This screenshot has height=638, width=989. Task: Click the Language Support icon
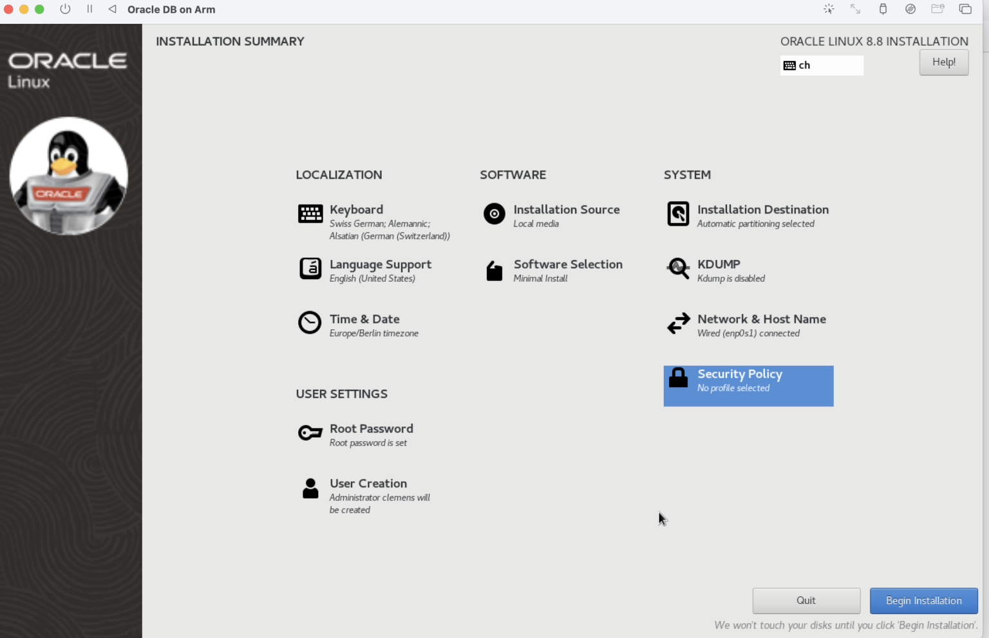[310, 268]
